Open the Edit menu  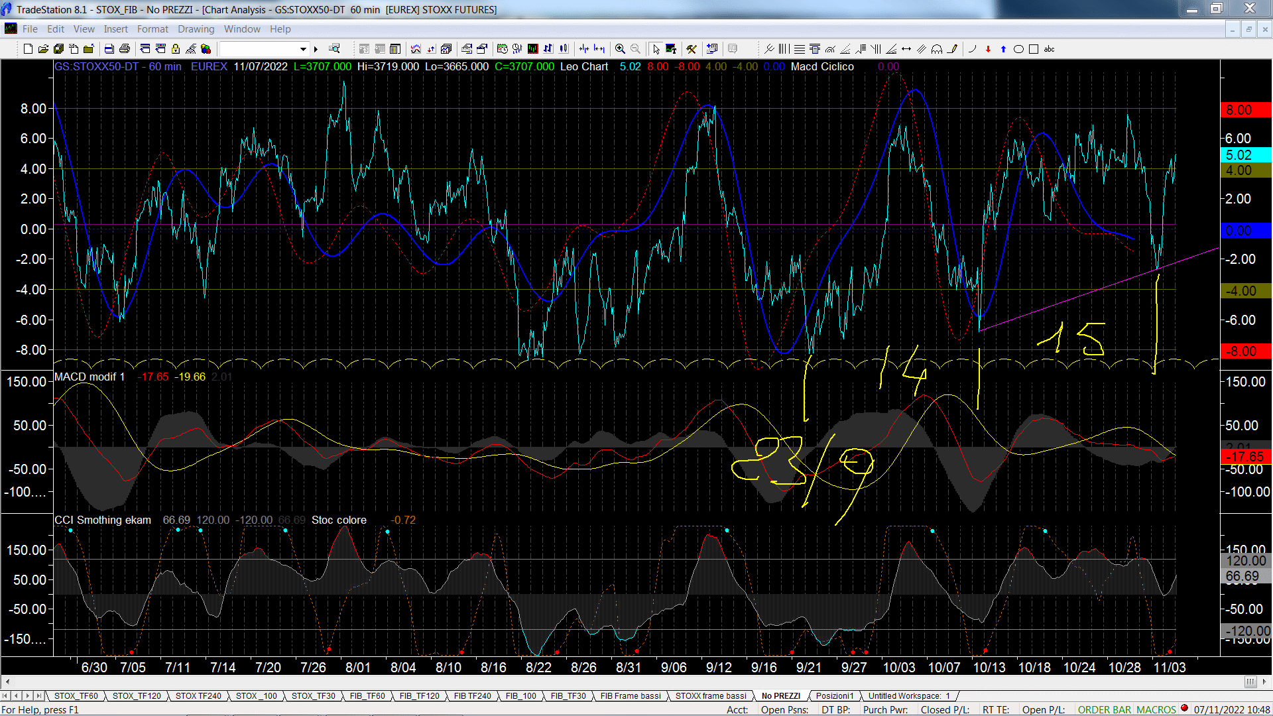tap(56, 29)
